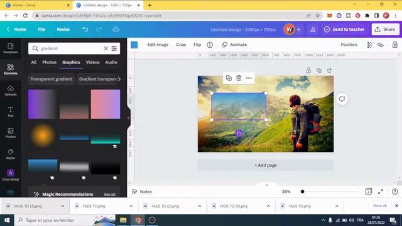The width and height of the screenshot is (402, 226).
Task: Open the Styles sidebar panel
Action: point(11,154)
